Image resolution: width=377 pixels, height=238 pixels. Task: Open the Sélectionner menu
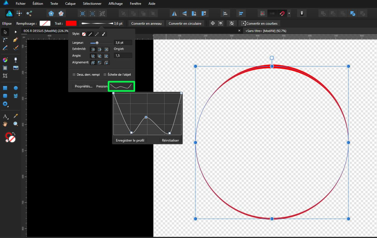92,4
